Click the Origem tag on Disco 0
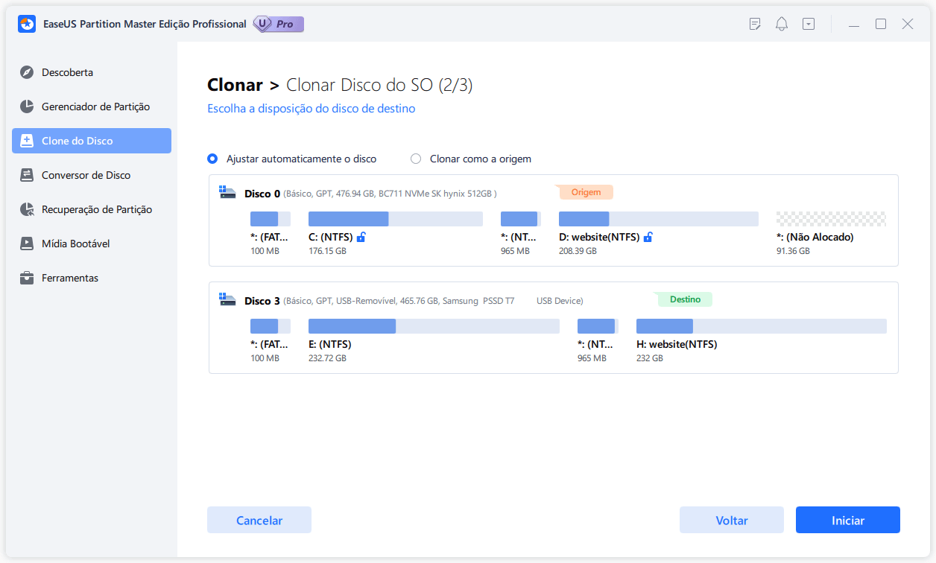936x563 pixels. [x=586, y=192]
